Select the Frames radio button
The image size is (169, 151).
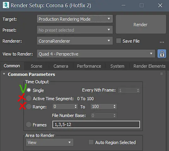pos(29,124)
